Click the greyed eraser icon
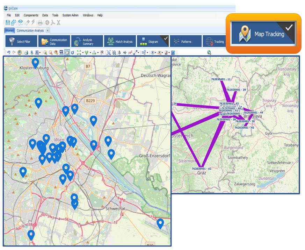 [28, 23]
